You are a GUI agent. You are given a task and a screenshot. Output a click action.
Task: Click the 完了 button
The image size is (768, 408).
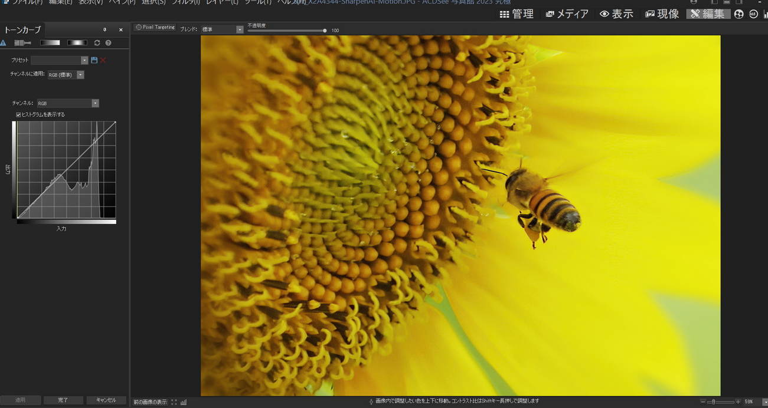pos(63,400)
